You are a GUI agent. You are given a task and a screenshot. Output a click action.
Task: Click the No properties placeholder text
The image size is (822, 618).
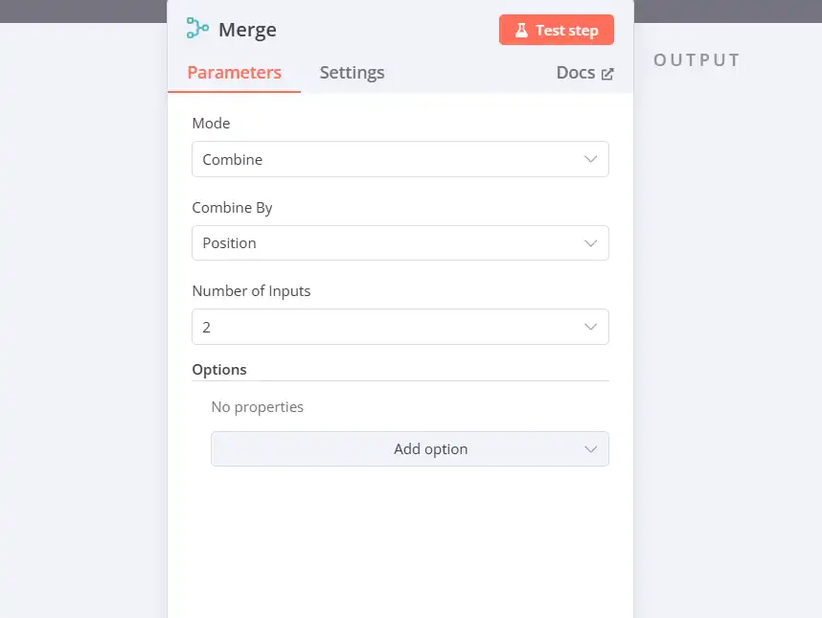(257, 407)
